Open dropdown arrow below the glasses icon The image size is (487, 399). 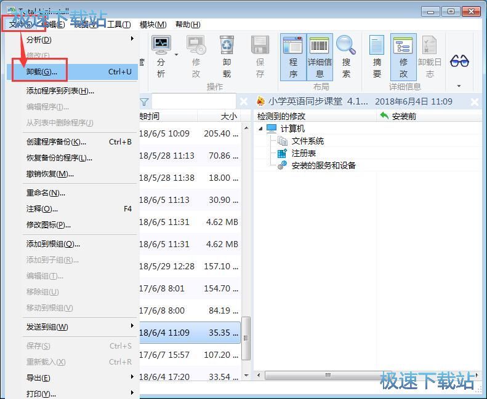pyautogui.click(x=459, y=86)
